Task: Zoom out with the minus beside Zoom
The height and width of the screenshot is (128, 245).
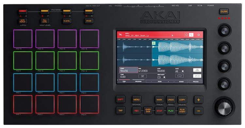Action: pyautogui.click(x=151, y=82)
